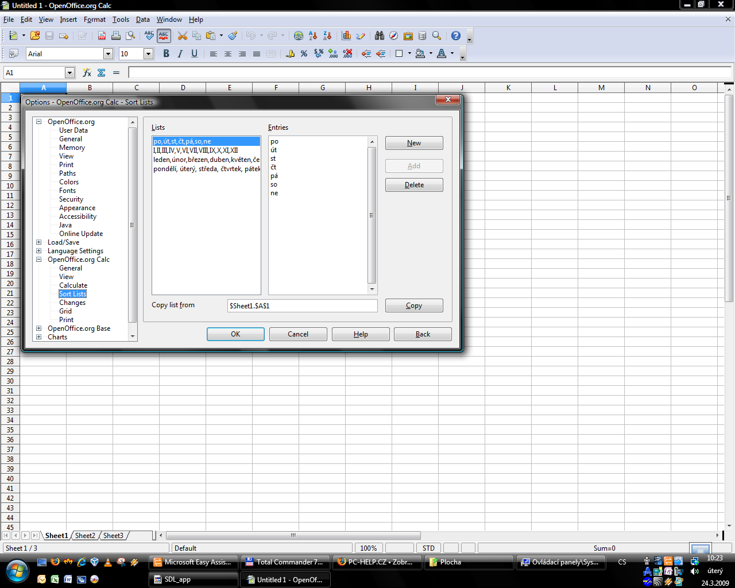The image size is (735, 588).
Task: Open the Navigator compass icon
Action: 393,36
